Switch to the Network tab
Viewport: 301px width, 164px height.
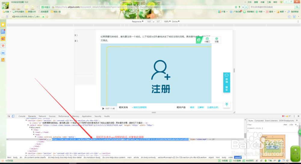(x=42, y=116)
